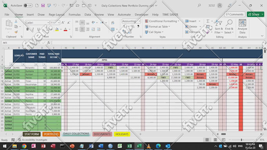Click the Increase Font Size icon
This screenshot has height=150, width=267.
[63, 23]
